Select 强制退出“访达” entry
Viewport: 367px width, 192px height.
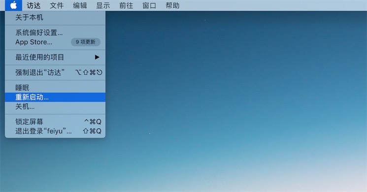coord(55,72)
